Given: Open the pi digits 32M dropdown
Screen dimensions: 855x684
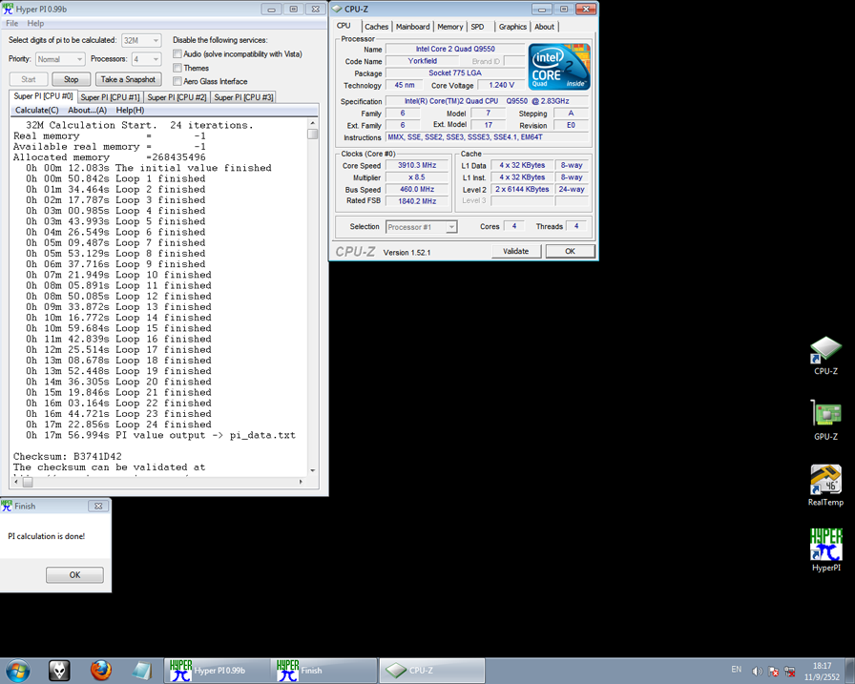Looking at the screenshot, I should point(141,40).
